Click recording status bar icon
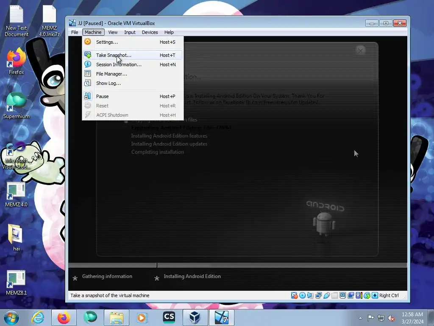 (x=351, y=295)
